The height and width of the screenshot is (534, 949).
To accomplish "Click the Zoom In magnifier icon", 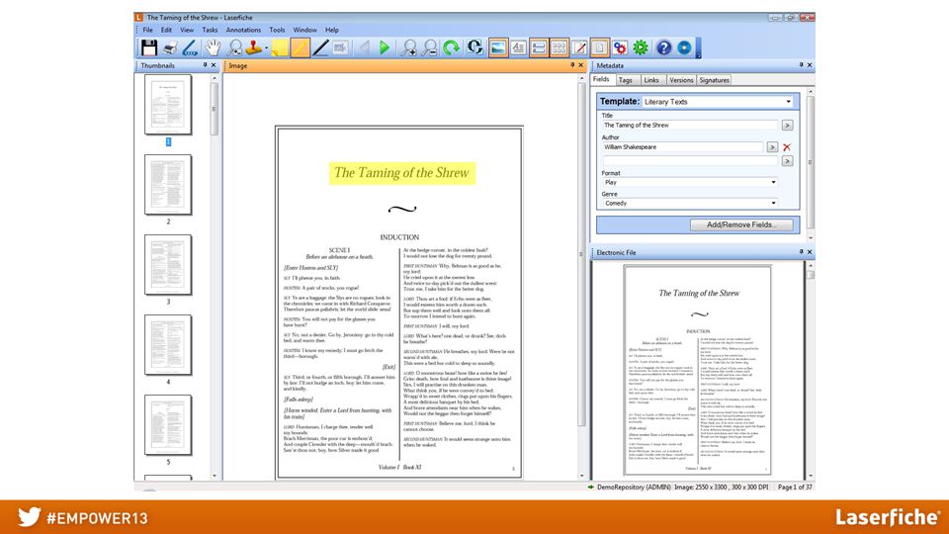I will pos(409,47).
